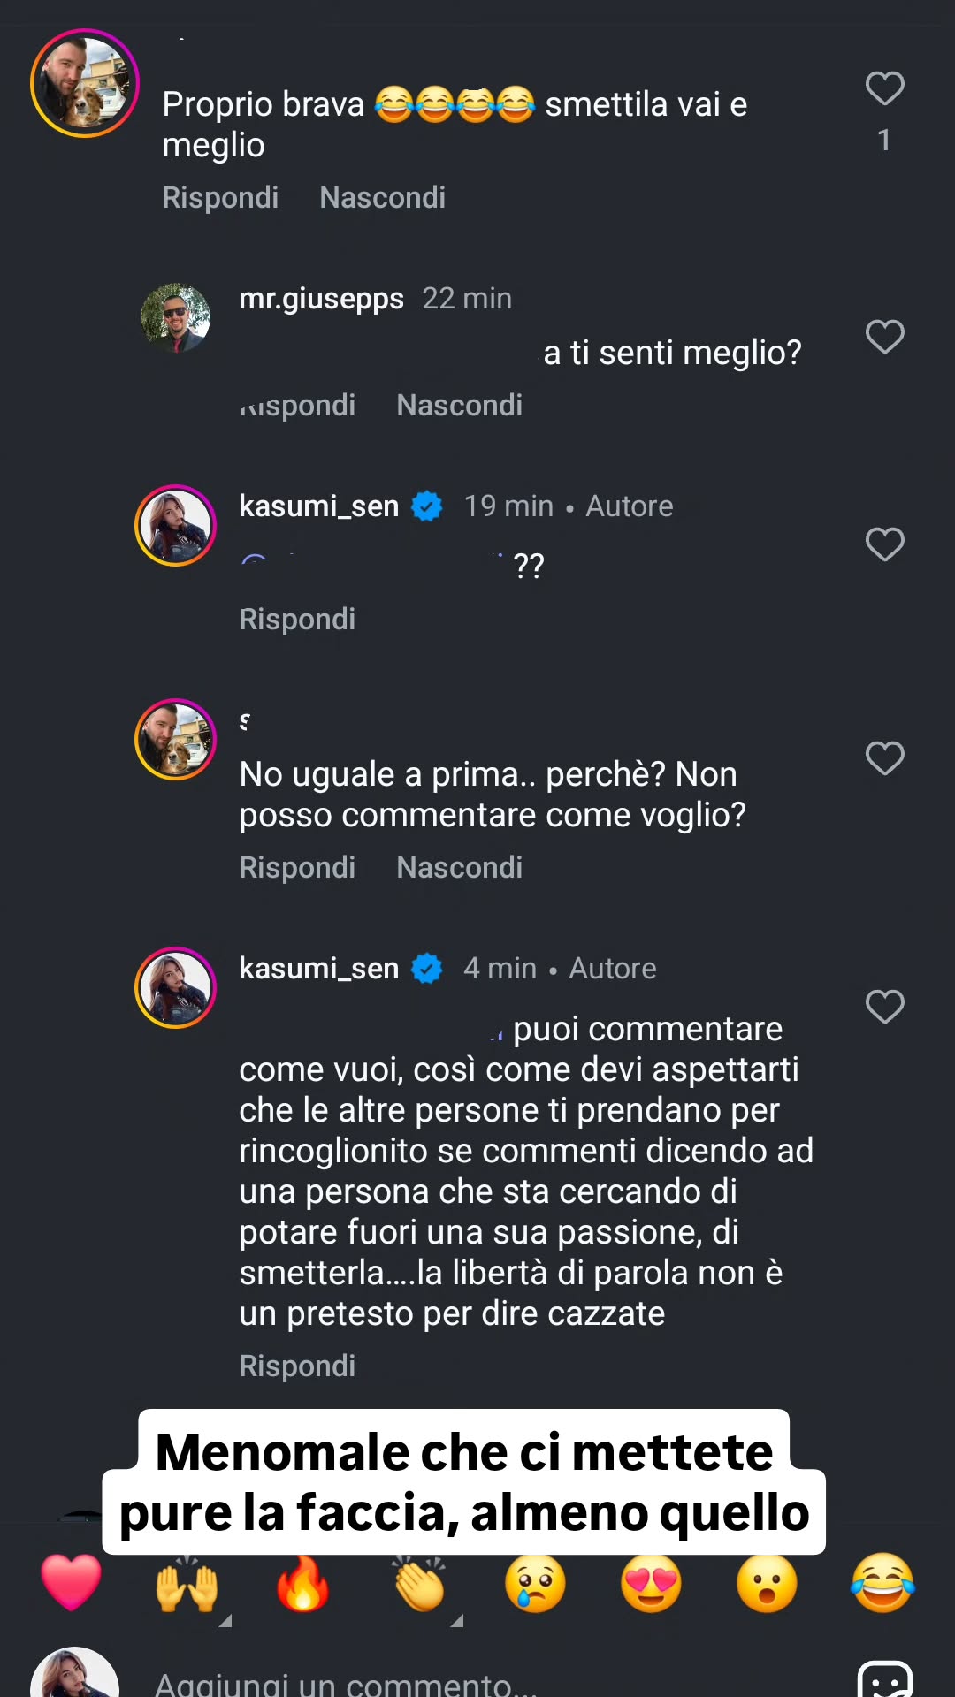
Task: Open mr.giusepps profile from username
Action: point(321,299)
